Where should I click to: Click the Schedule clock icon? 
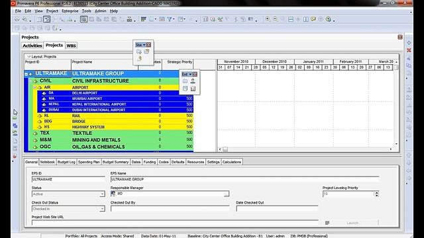(x=213, y=19)
